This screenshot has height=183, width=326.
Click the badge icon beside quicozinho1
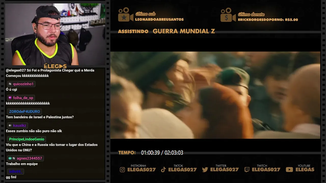10,84
